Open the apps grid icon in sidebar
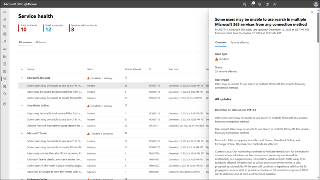Screen dimensions: 320x180 pos(5,56)
